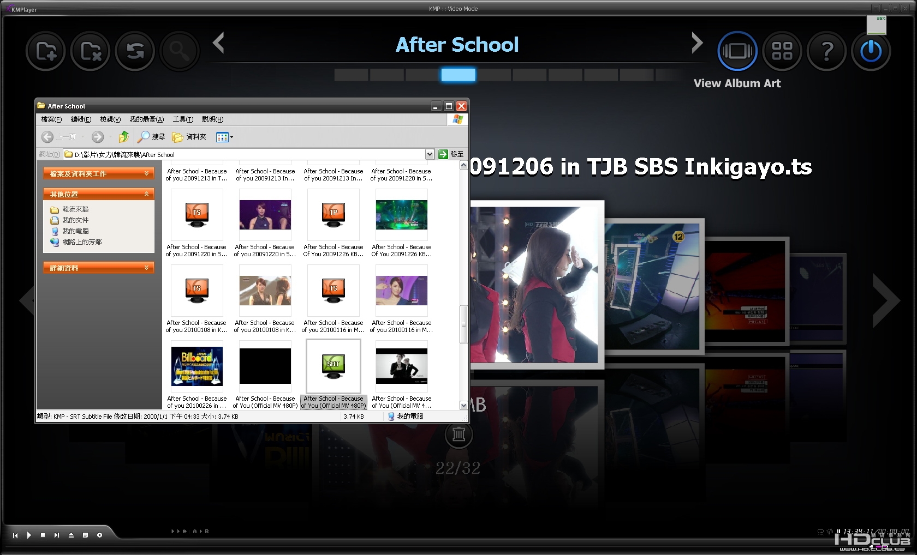Open the magnifier search icon

pos(179,51)
